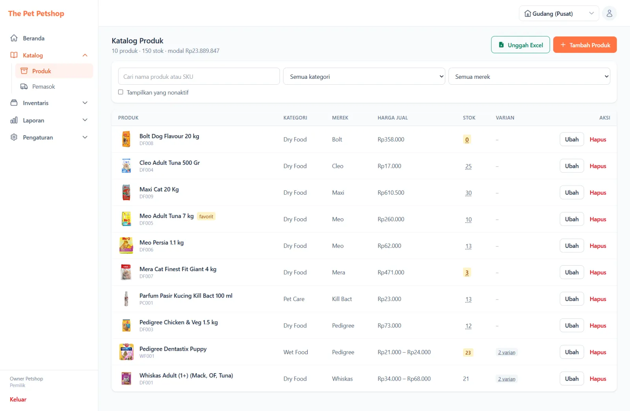The image size is (630, 411).
Task: Open the Pemasok submenu item
Action: pos(54,86)
